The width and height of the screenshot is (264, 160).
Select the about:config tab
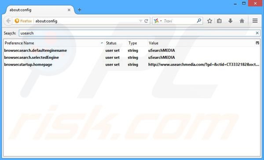[40, 10]
